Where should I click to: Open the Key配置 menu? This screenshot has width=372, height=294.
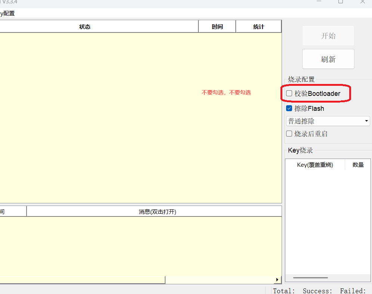pos(7,13)
